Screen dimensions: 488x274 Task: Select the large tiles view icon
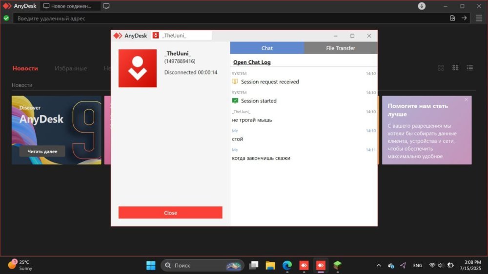click(441, 68)
